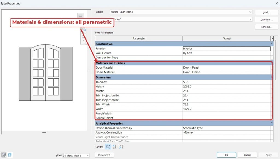Click the Rename... button
Image resolution: width=280 pixels, height=159 pixels.
pyautogui.click(x=266, y=27)
